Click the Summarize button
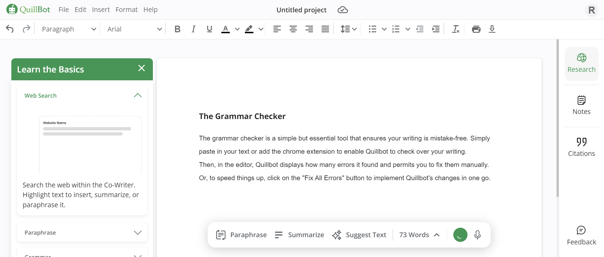Screen dimensions: 604x257 (299, 235)
